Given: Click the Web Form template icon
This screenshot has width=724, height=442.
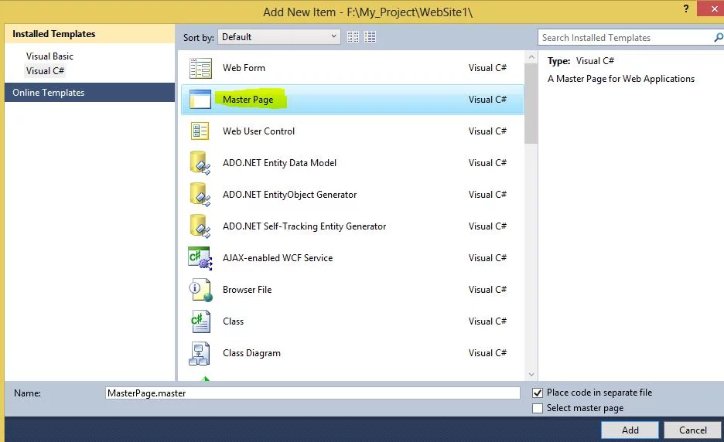Looking at the screenshot, I should 200,68.
